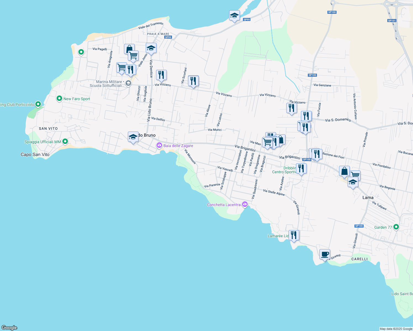The width and height of the screenshot is (413, 331).
Task: Click the Google logo
Action: click(x=9, y=327)
